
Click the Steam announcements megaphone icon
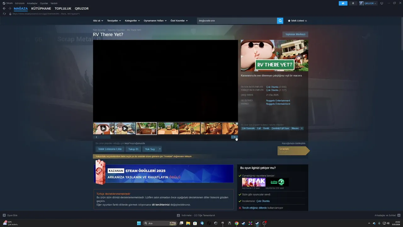343,3
